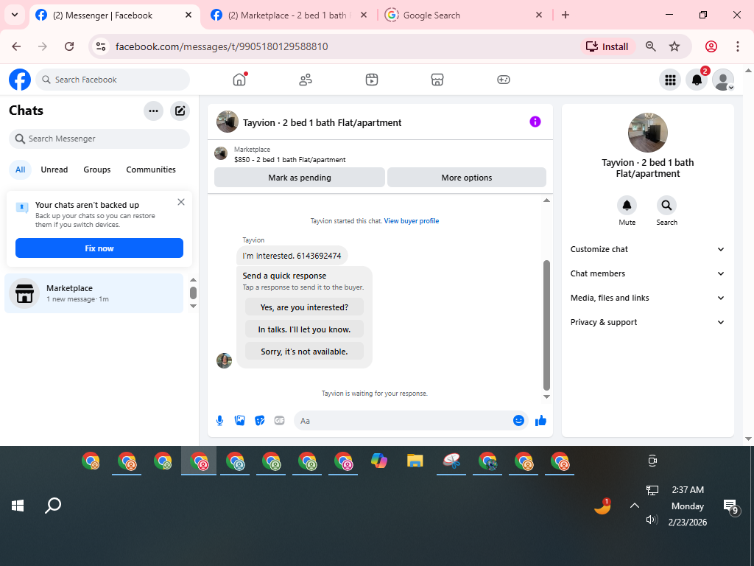The height and width of the screenshot is (566, 754).
Task: Open the View buyer profile link
Action: coord(411,221)
